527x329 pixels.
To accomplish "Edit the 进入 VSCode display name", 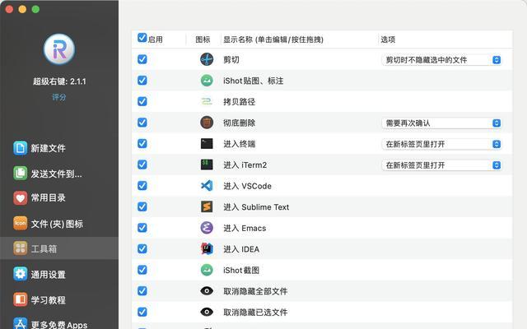I will [247, 186].
